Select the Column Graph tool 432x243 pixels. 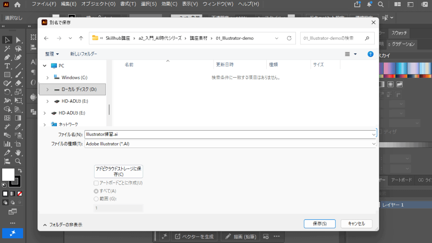[7, 144]
